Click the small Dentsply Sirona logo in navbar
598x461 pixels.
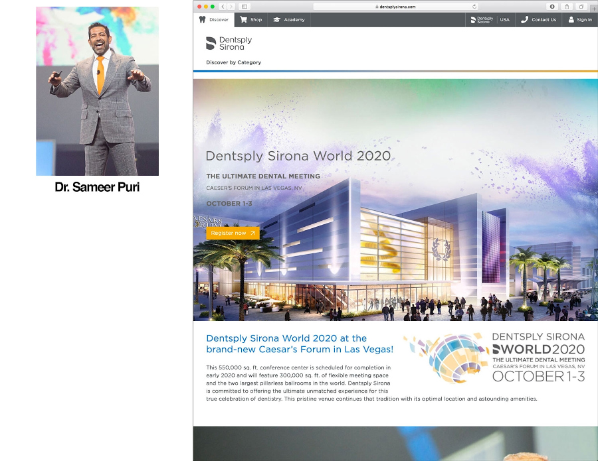(x=482, y=20)
